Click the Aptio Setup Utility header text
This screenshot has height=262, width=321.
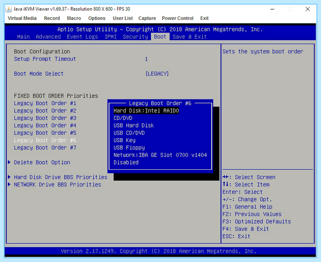pyautogui.click(x=160, y=29)
